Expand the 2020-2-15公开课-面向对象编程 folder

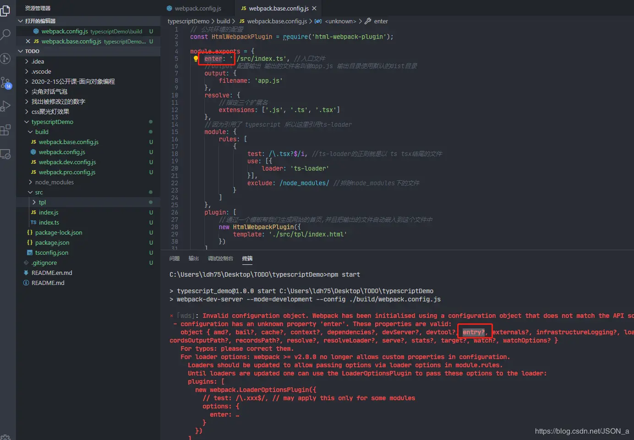[88, 81]
